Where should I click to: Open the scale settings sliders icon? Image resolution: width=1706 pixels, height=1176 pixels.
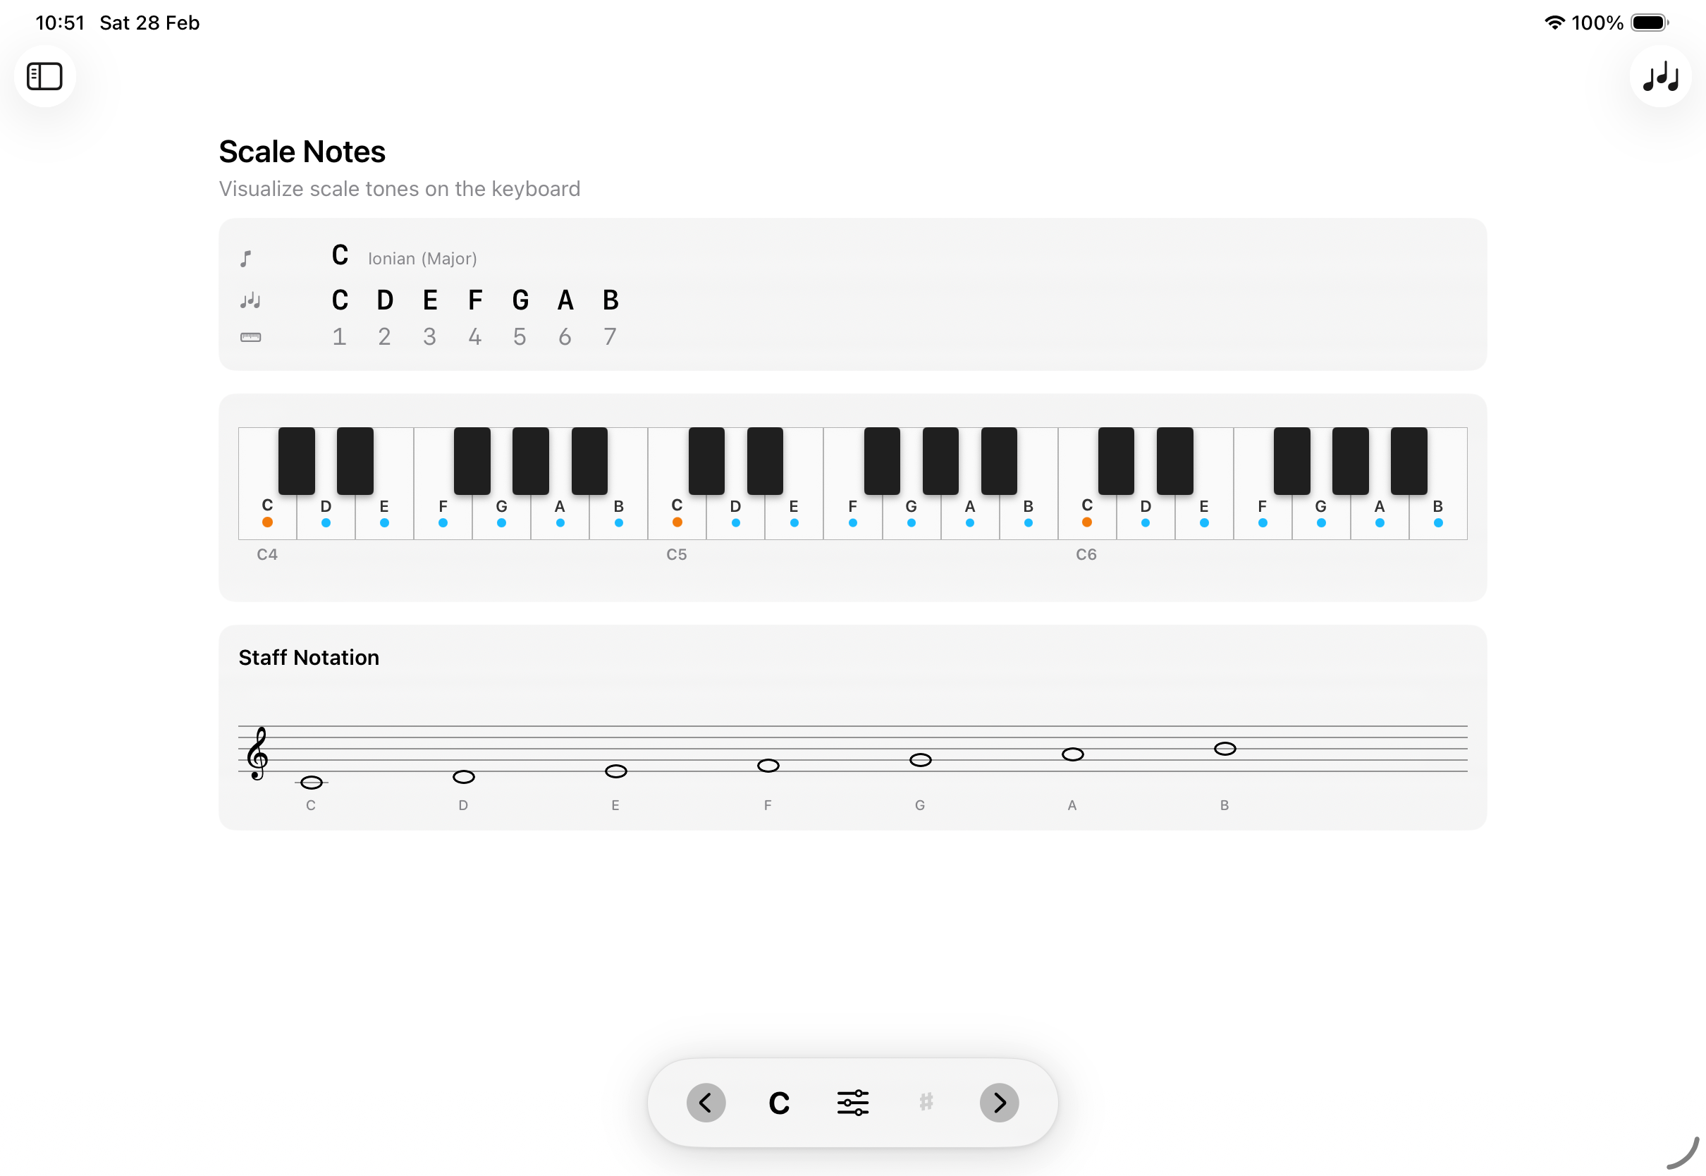click(852, 1102)
